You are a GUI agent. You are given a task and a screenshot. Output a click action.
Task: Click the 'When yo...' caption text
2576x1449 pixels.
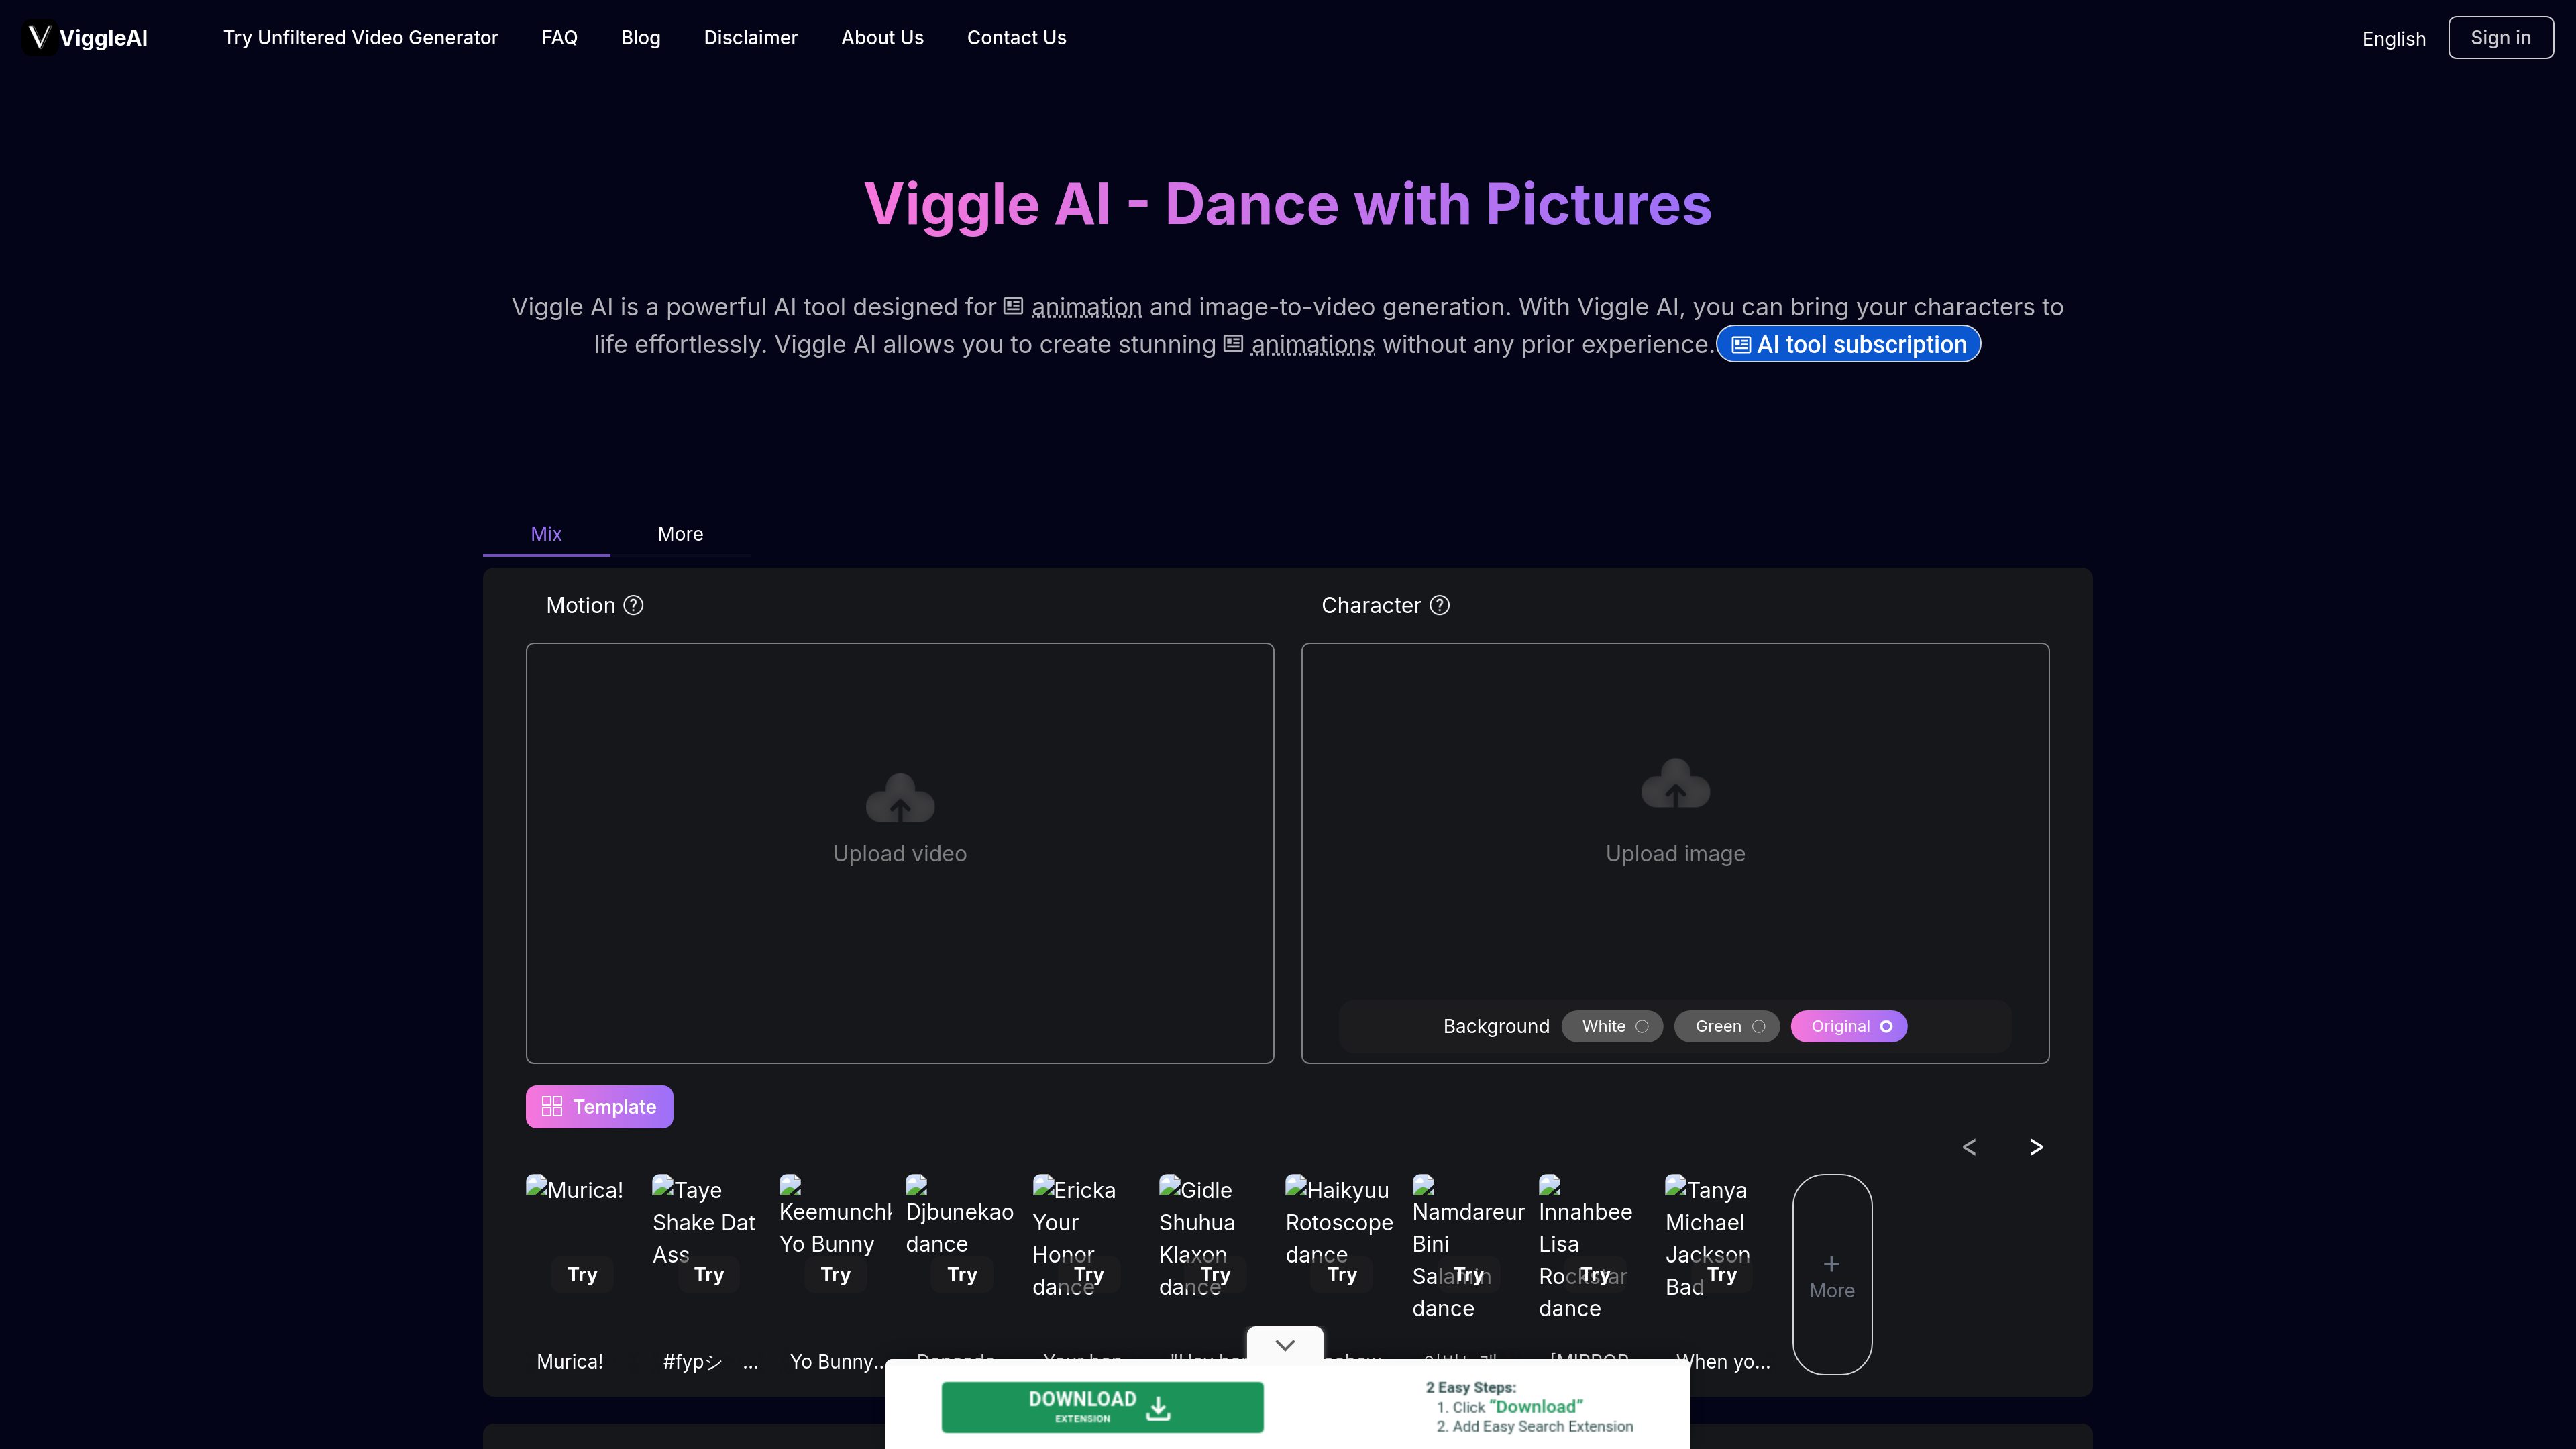coord(1723,1361)
